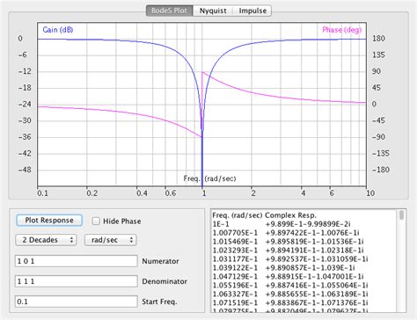Click the Plot Response button
The width and height of the screenshot is (417, 320).
(49, 221)
